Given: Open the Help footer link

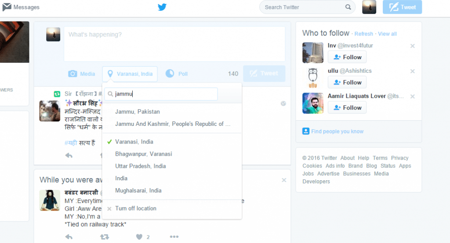Looking at the screenshot, I should (x=363, y=158).
